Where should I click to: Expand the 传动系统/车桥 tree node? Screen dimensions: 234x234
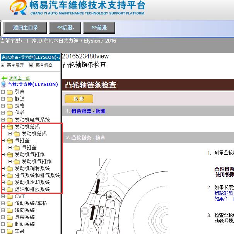coord(3,203)
